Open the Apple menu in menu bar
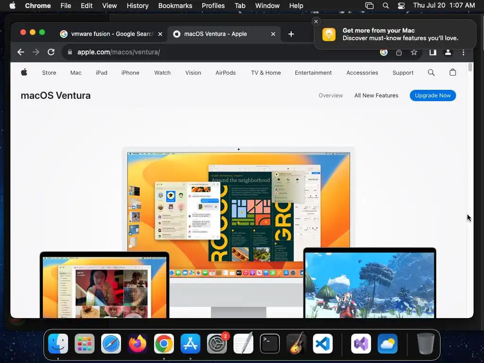This screenshot has width=484, height=363. [x=12, y=6]
